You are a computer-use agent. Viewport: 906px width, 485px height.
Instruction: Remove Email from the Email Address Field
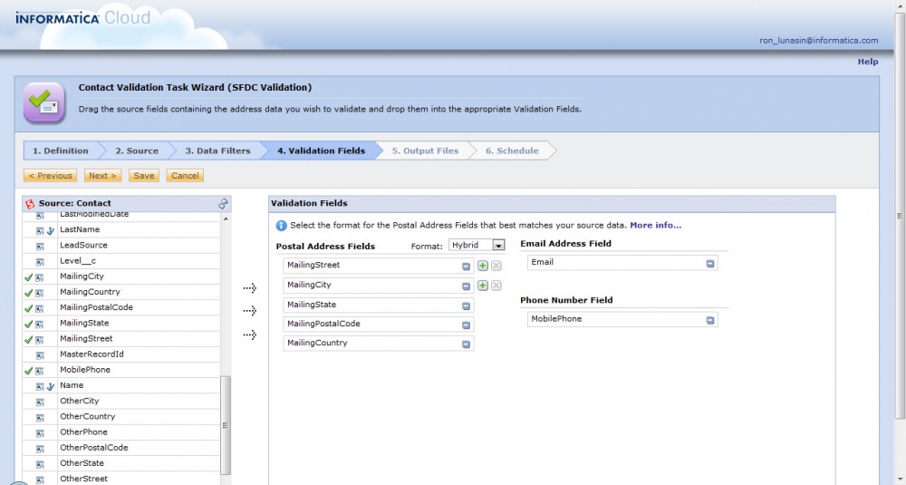tap(710, 264)
